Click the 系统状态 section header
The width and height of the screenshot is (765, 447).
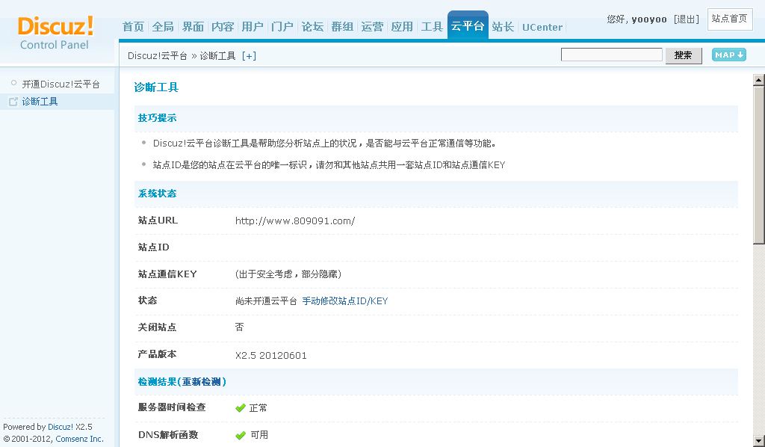(157, 194)
